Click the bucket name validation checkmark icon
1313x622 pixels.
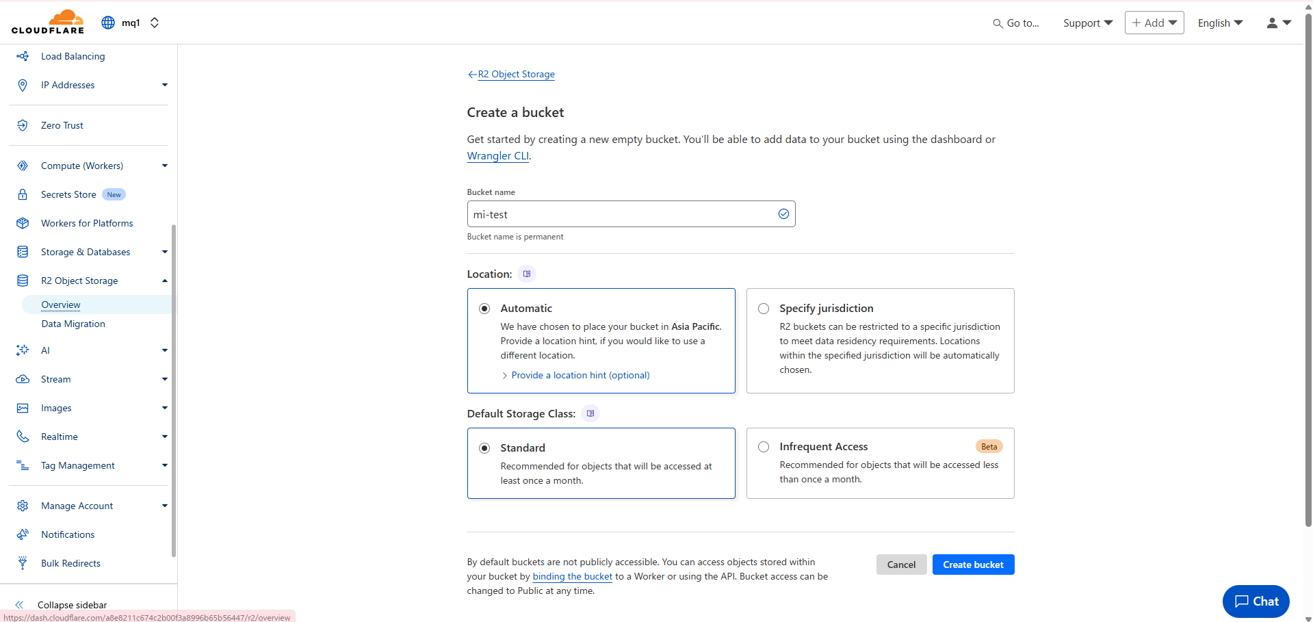[x=783, y=214]
